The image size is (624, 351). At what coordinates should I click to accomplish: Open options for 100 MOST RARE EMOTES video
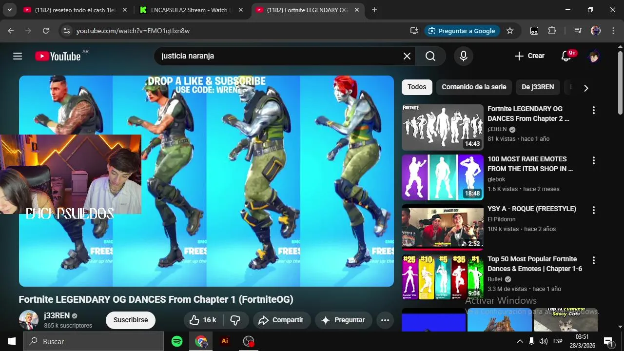click(593, 161)
